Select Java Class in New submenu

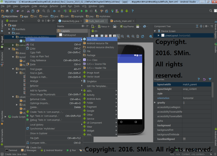click(x=100, y=39)
